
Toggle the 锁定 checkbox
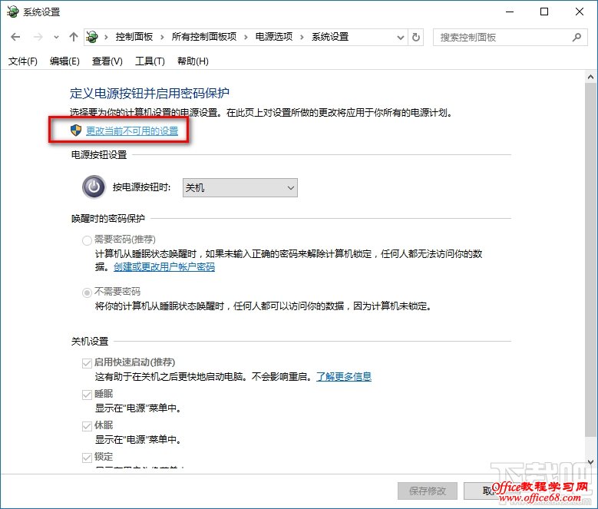click(87, 457)
